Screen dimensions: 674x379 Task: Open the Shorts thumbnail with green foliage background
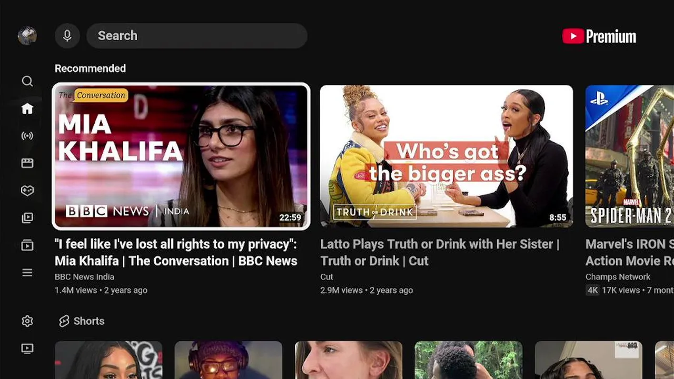tap(469, 360)
